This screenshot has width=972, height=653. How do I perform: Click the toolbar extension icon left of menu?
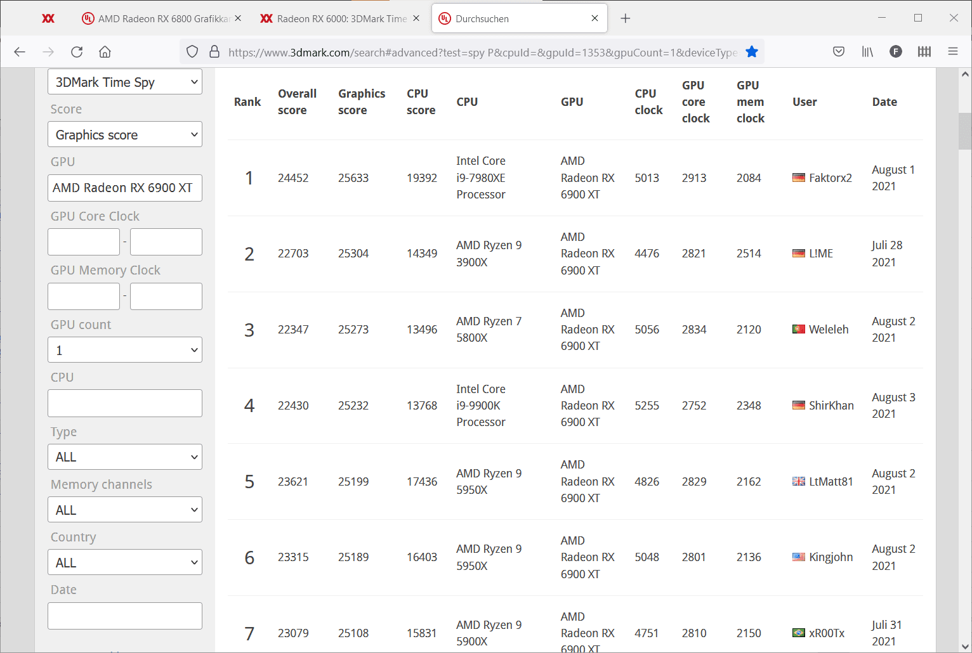pyautogui.click(x=924, y=52)
